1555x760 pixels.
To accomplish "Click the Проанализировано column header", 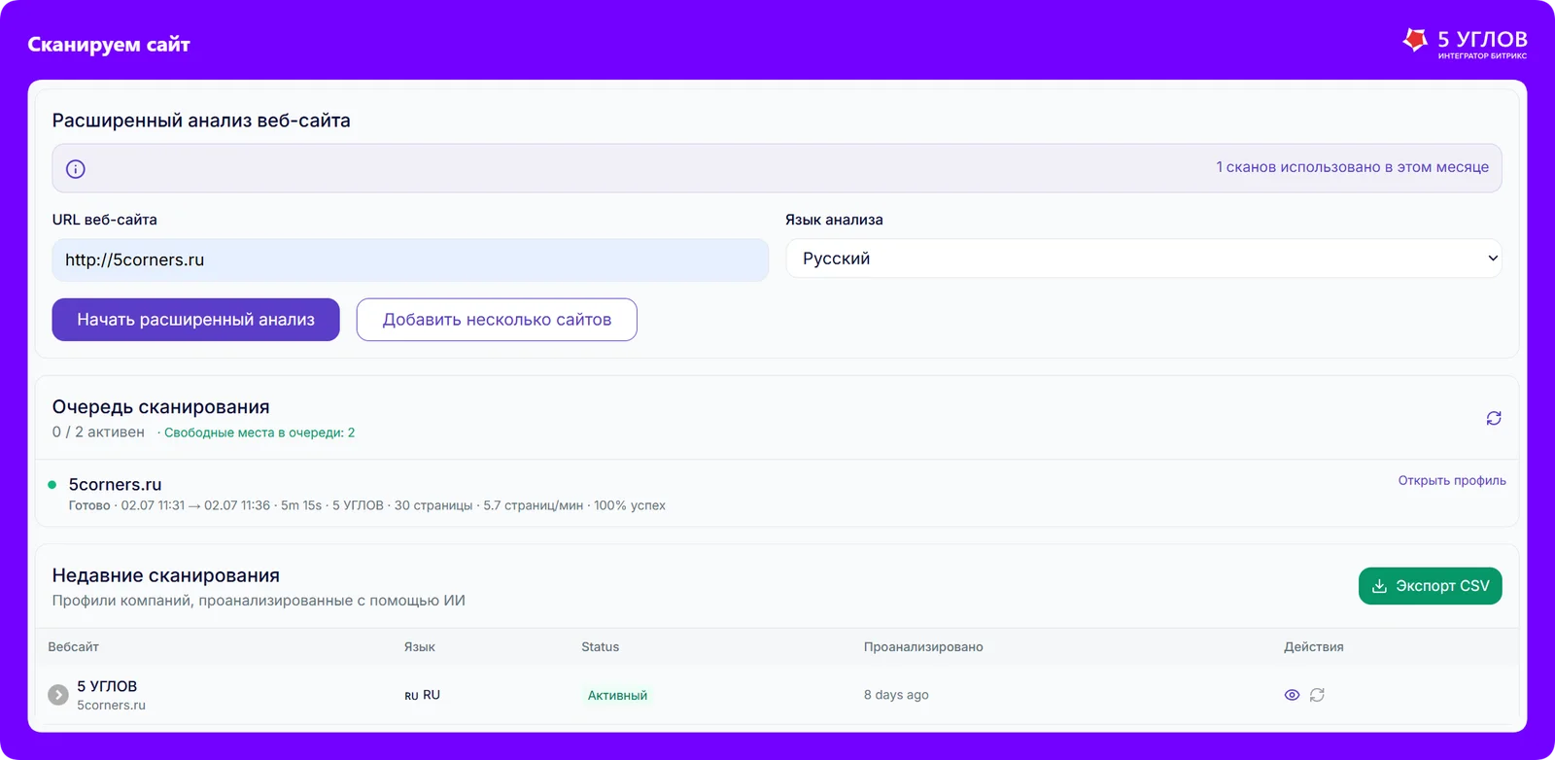I will click(923, 647).
